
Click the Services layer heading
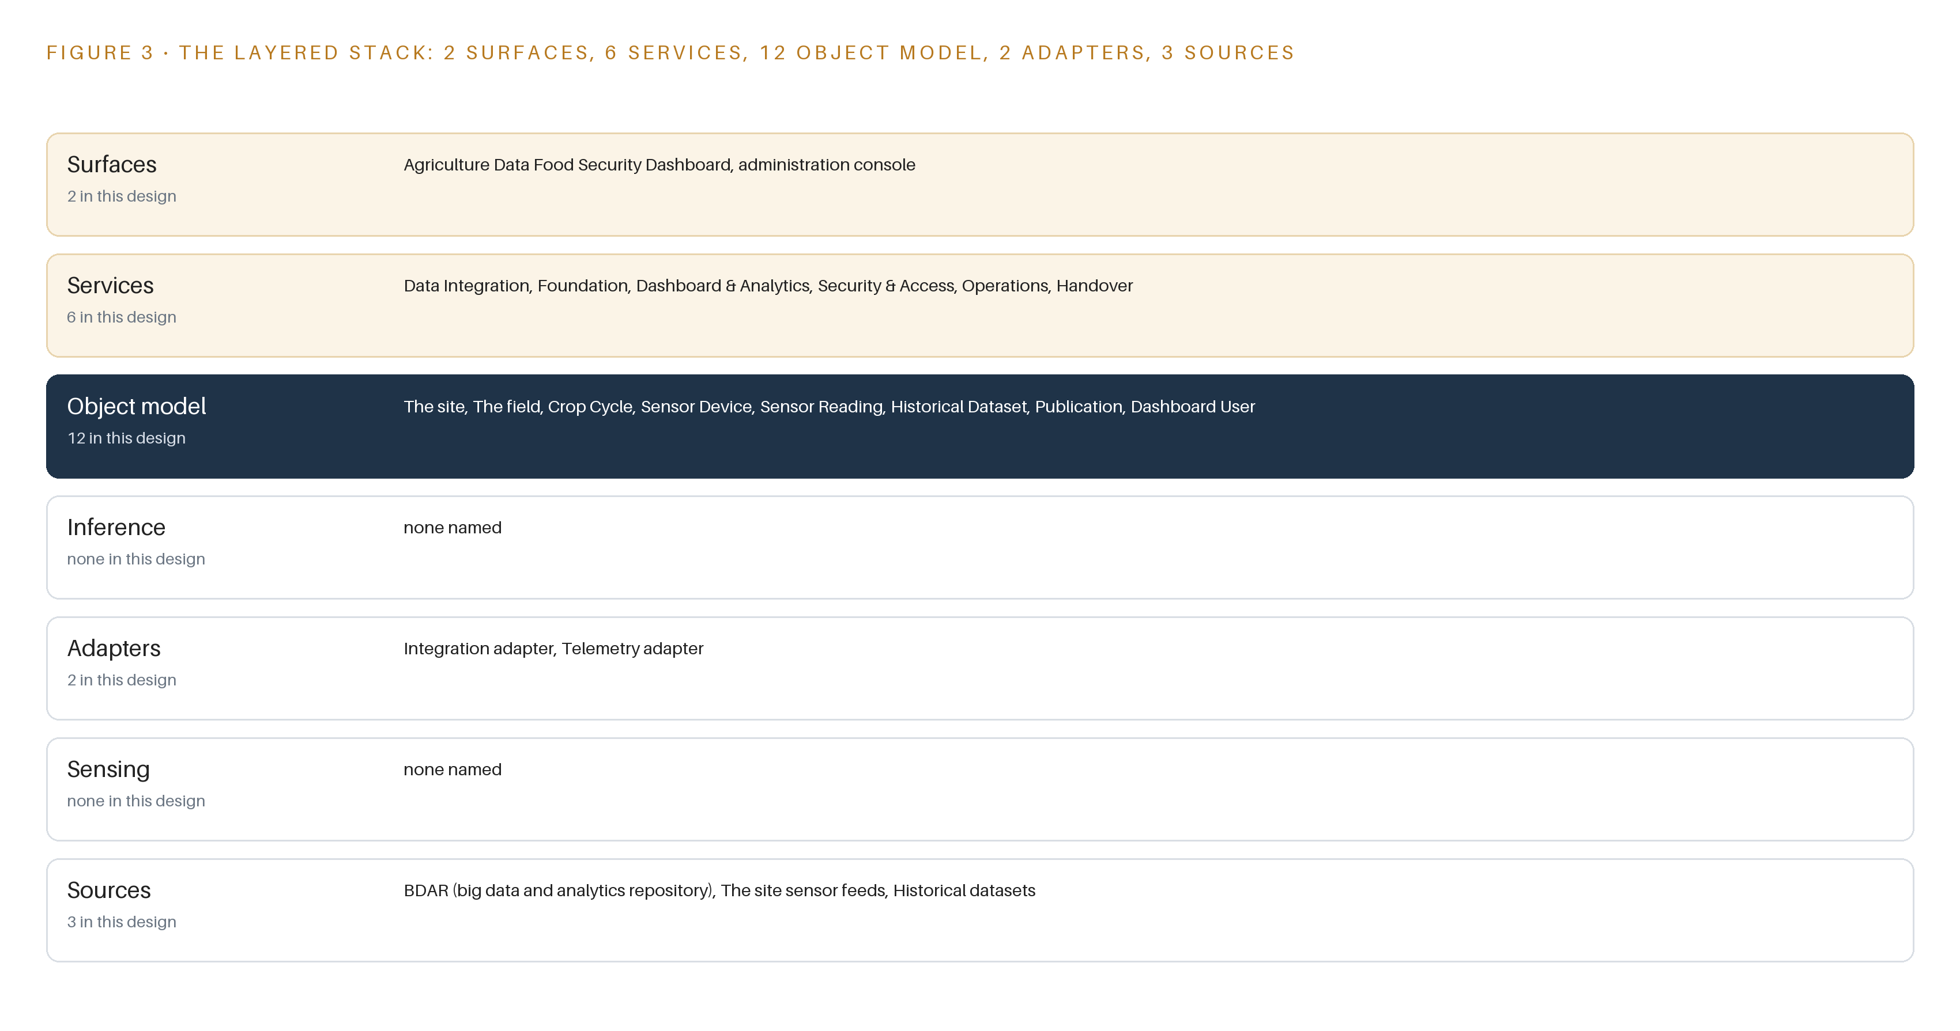point(110,285)
